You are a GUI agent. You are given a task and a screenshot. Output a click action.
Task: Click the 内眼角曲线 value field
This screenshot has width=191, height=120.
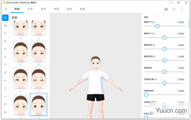pyautogui.click(x=180, y=91)
